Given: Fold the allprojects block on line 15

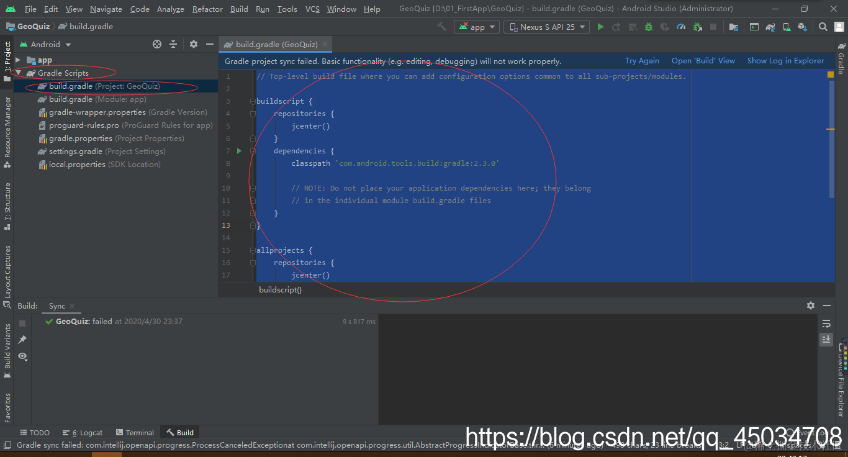Looking at the screenshot, I should [253, 250].
